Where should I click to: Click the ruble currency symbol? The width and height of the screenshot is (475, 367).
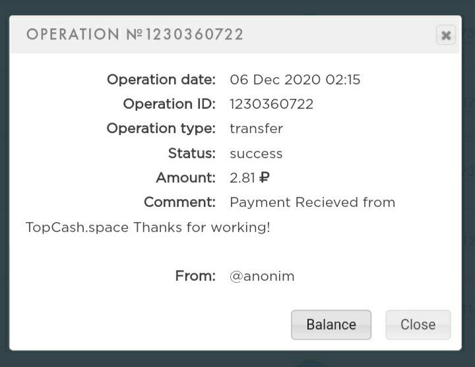[x=265, y=178]
